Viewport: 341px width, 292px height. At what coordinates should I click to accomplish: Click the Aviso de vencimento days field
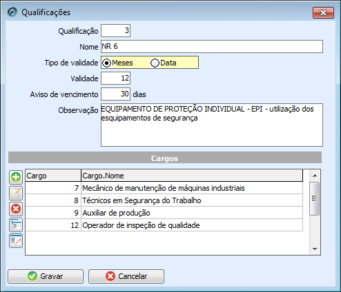tap(116, 94)
